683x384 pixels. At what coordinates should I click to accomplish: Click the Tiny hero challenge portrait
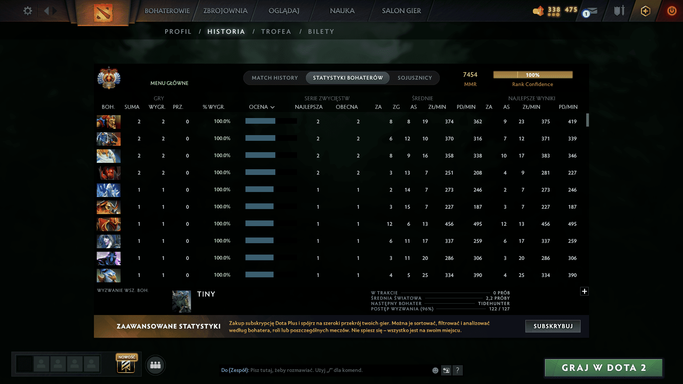(x=182, y=301)
